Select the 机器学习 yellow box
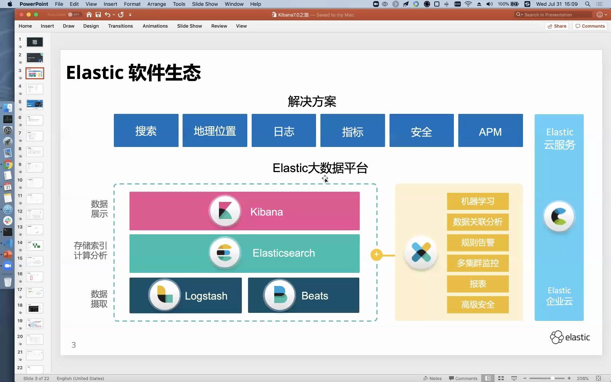Viewport: 611px width, 382px height. (478, 201)
